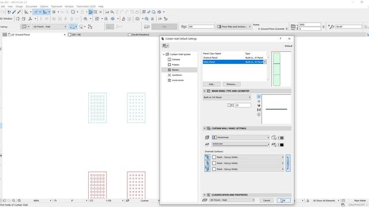Click the layer icon beside Finish - Wall in dialog
The image size is (369, 207).
205,200
